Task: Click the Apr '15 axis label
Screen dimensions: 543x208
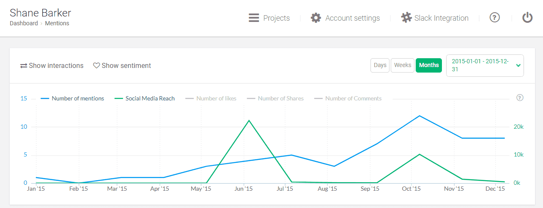Action: [x=160, y=189]
